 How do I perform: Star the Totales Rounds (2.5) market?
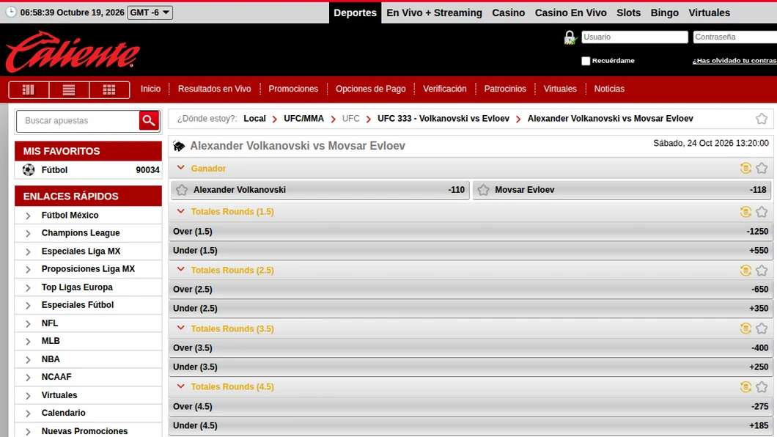762,270
